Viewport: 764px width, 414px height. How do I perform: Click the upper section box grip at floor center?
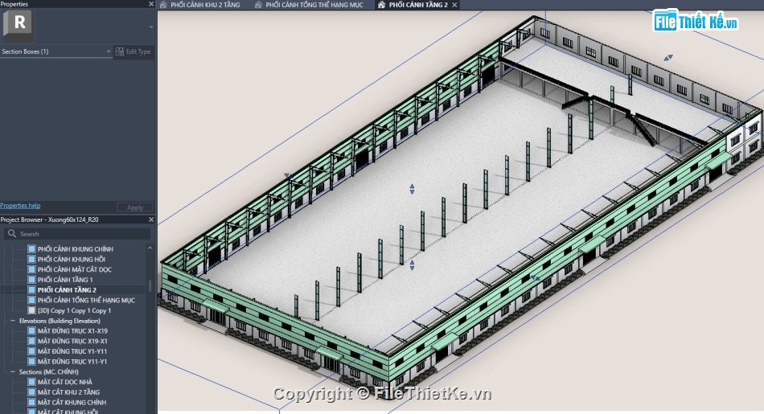tap(413, 189)
